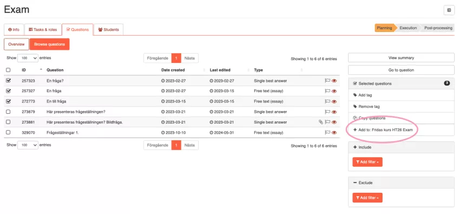Uncheck checkbox for question 272773
The image size is (459, 214).
[8, 101]
